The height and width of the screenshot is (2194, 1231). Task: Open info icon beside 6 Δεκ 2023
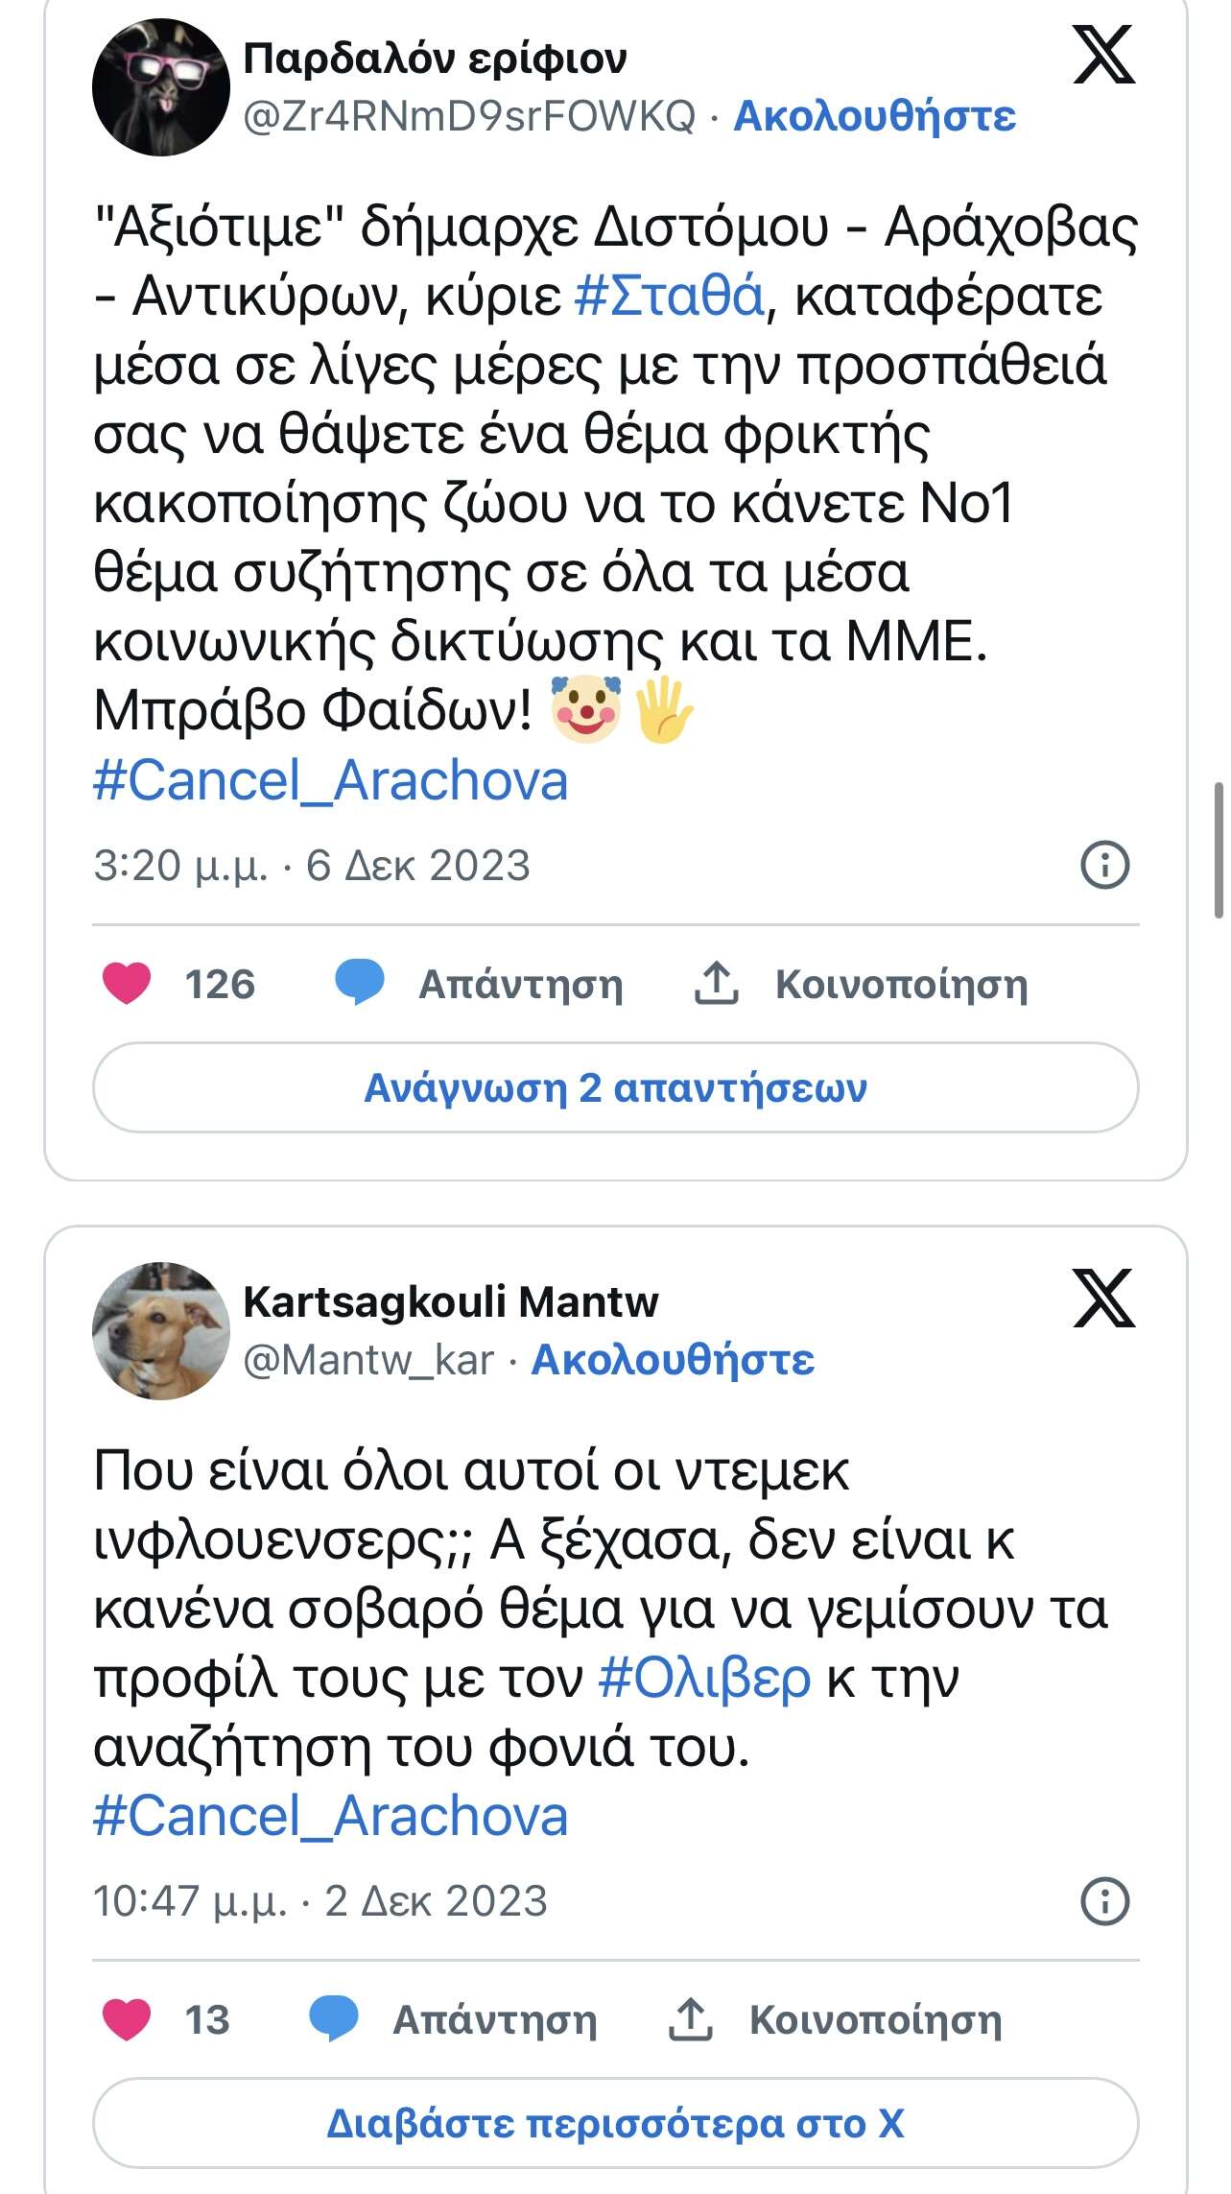tap(1105, 865)
